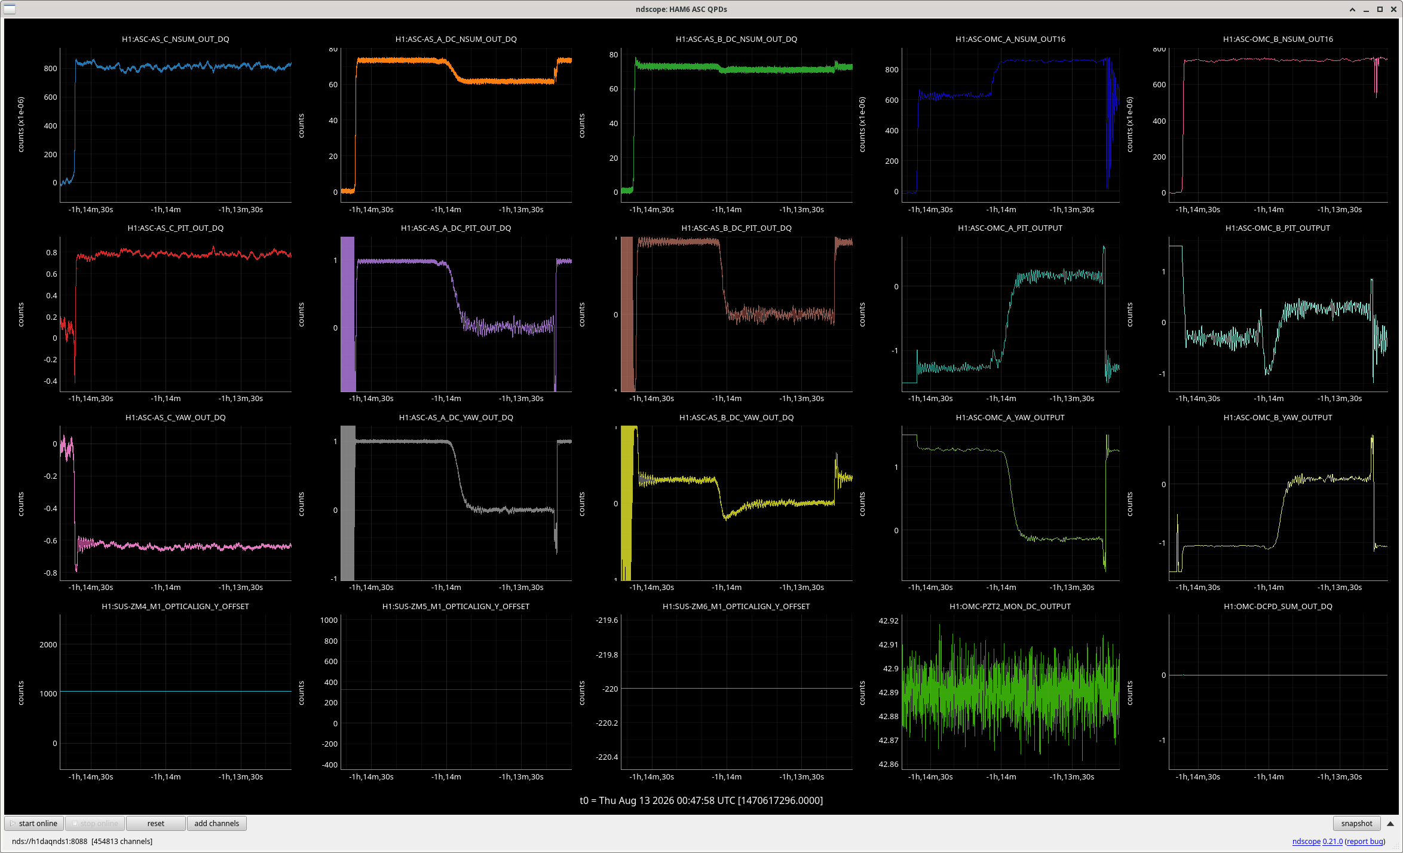Viewport: 1403px width, 853px height.
Task: Pick the H1:ASC-OMC_A_YAW_OUTPUT title label
Action: coord(1010,417)
